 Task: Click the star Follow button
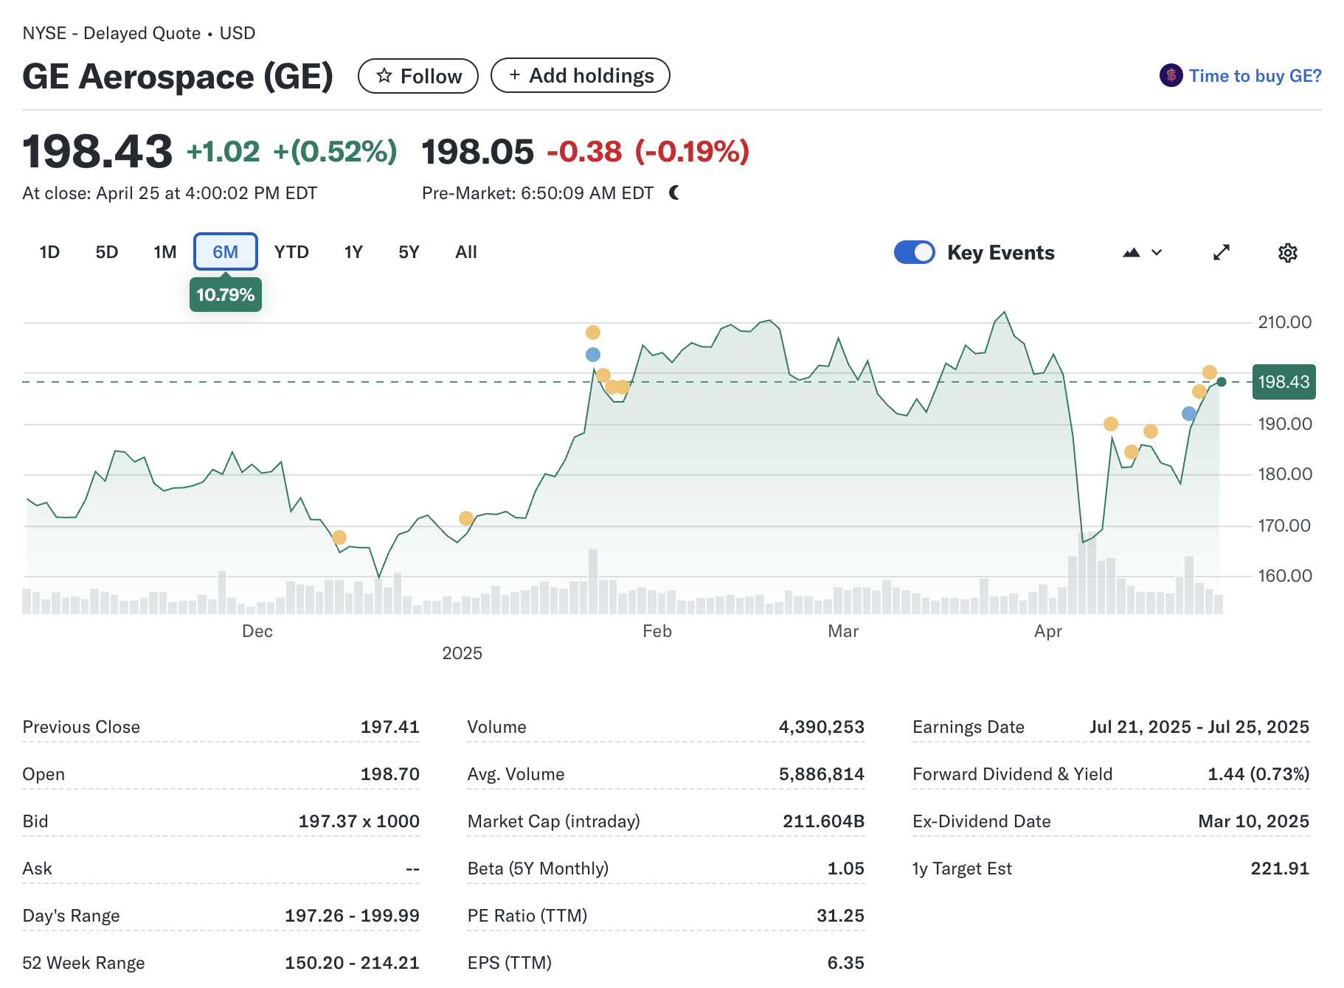click(418, 76)
